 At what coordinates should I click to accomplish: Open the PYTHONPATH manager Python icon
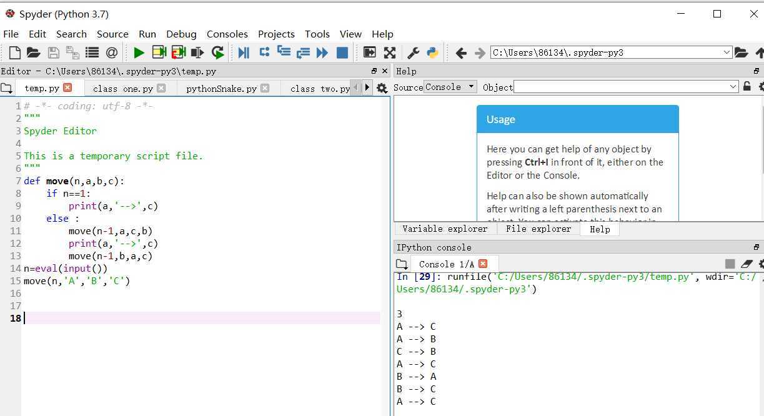pyautogui.click(x=432, y=53)
